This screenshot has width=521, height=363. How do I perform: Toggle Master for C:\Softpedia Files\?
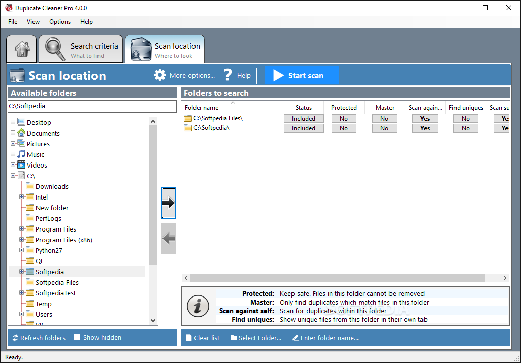point(384,119)
